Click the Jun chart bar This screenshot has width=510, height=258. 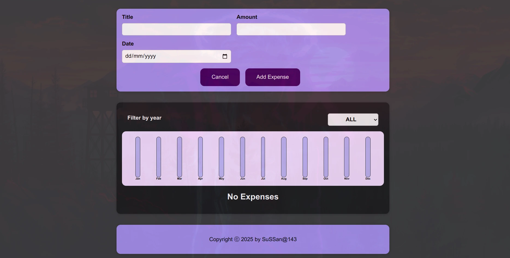coord(243,157)
